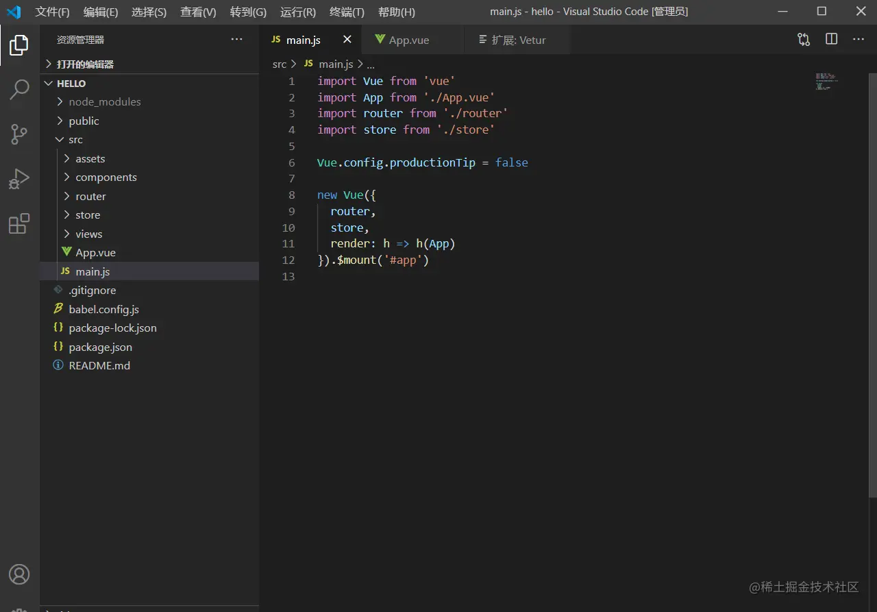Image resolution: width=877 pixels, height=612 pixels.
Task: Click the './router' string on line 3
Action: (x=475, y=113)
